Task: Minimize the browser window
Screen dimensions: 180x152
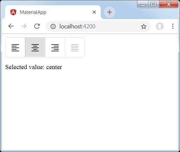Action: (x=143, y=4)
